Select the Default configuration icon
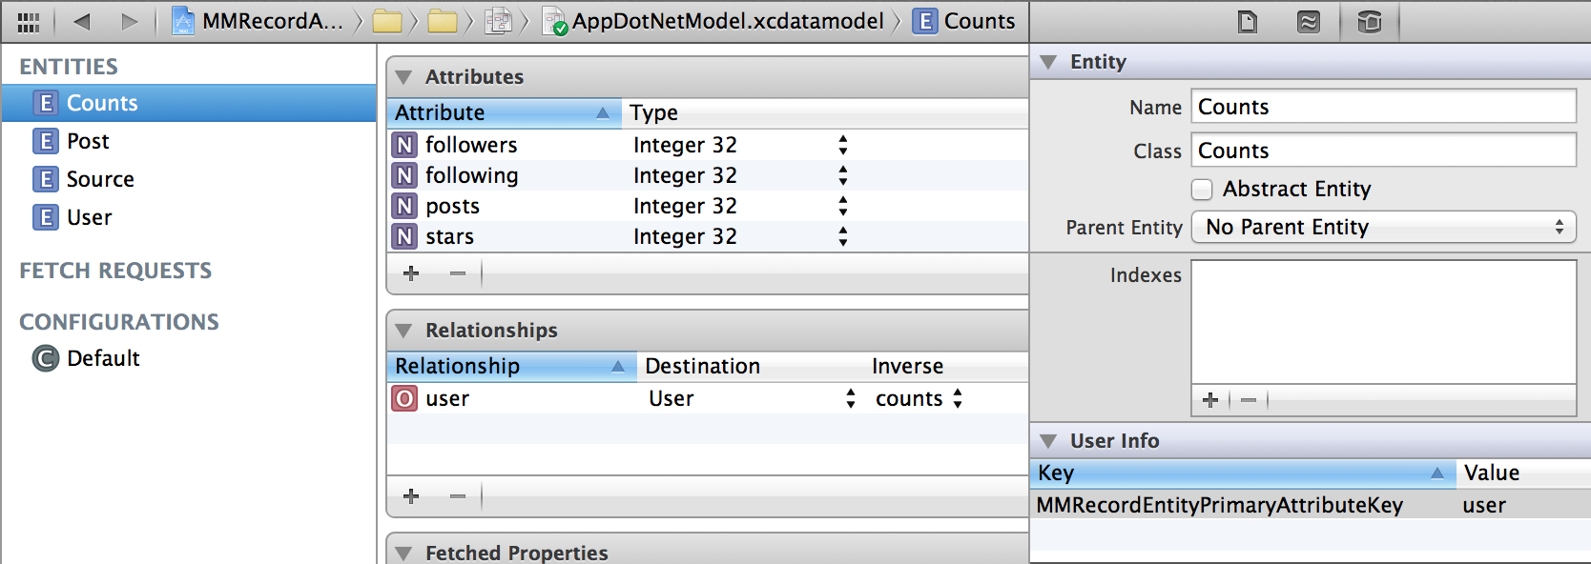This screenshot has height=564, width=1591. (45, 358)
